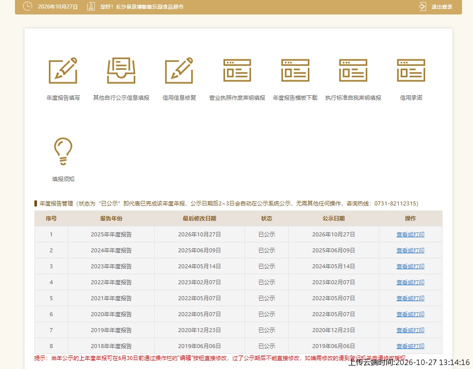
Task: Click the 其他自行公示信息填报 label
Action: (121, 98)
